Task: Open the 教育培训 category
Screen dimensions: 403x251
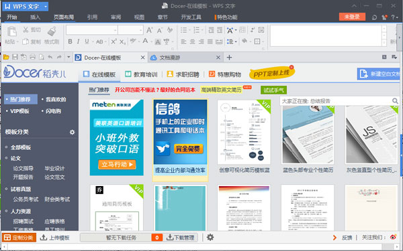Action: tap(141, 74)
